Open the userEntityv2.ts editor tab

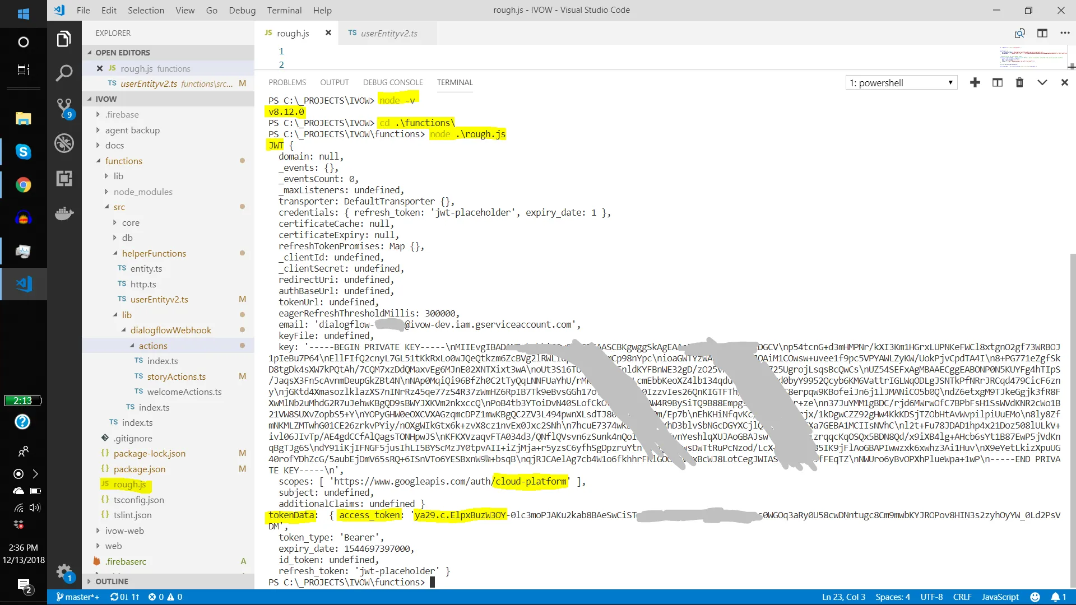coord(388,33)
